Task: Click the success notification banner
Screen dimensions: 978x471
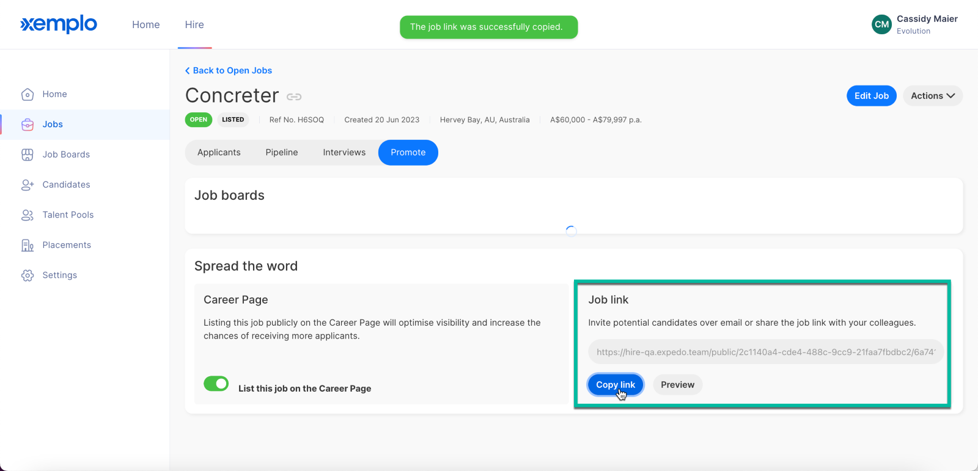Action: click(488, 27)
